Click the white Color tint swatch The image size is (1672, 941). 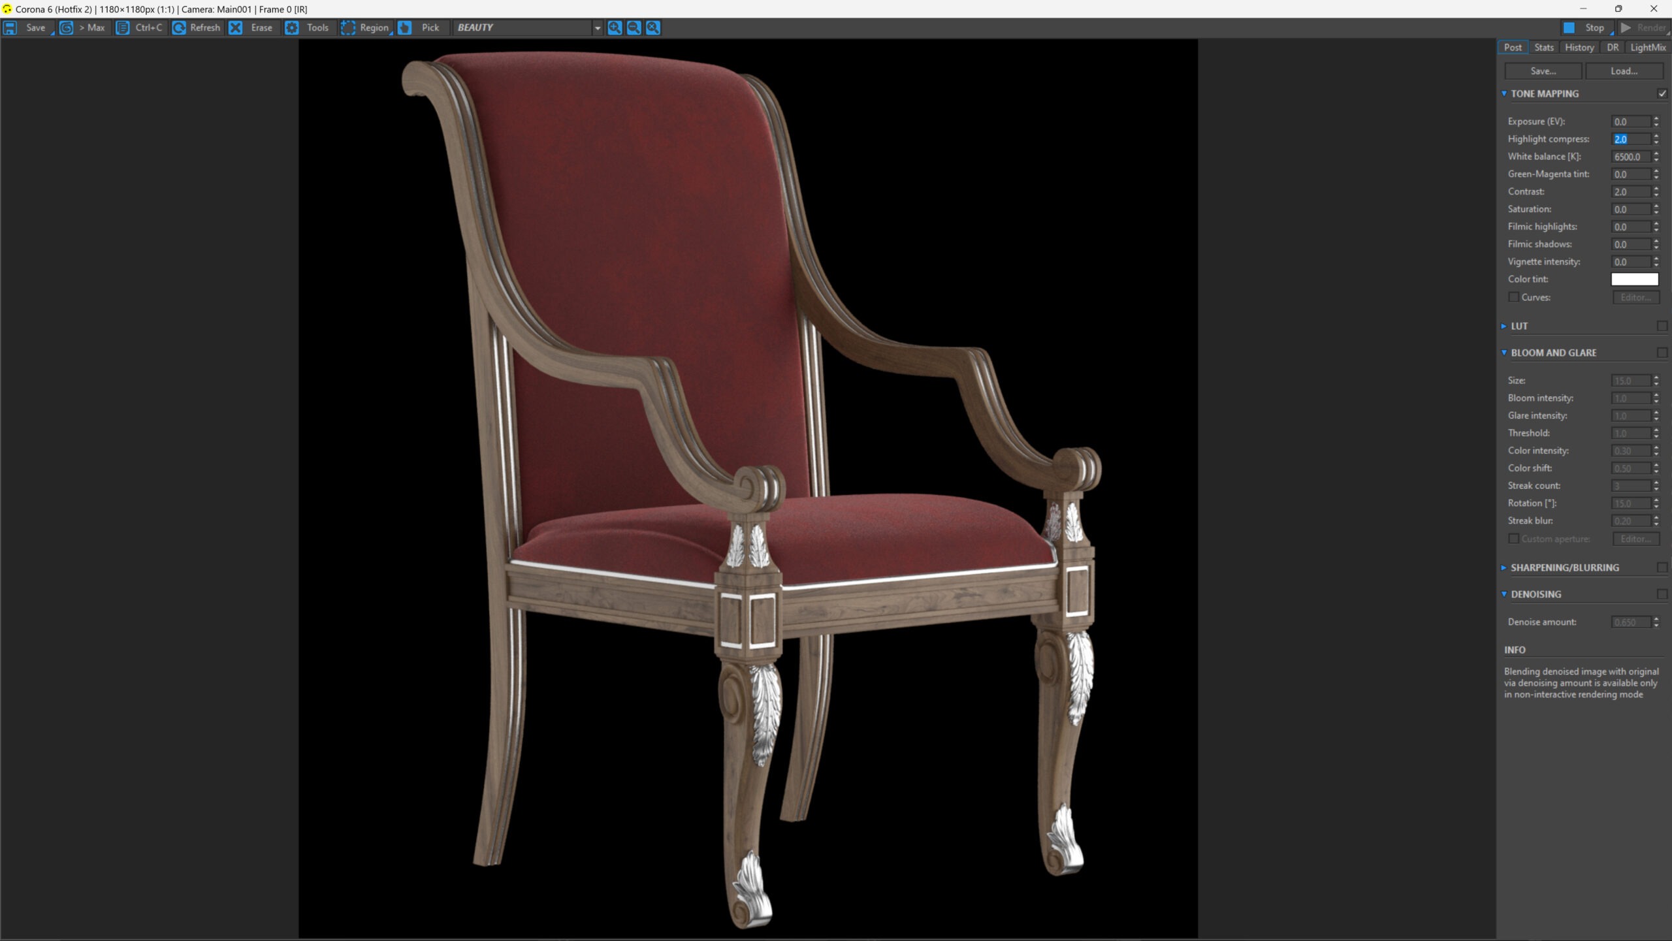pos(1634,279)
